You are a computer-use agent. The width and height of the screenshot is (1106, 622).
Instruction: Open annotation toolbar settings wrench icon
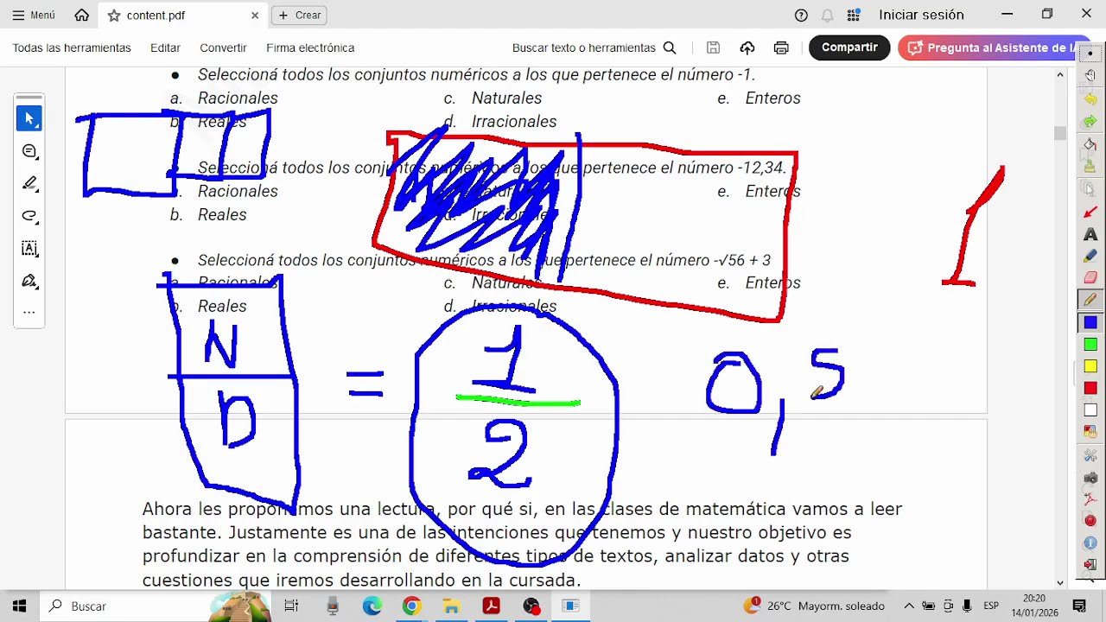click(x=1090, y=455)
